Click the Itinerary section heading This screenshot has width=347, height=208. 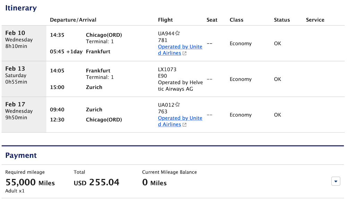(21, 8)
